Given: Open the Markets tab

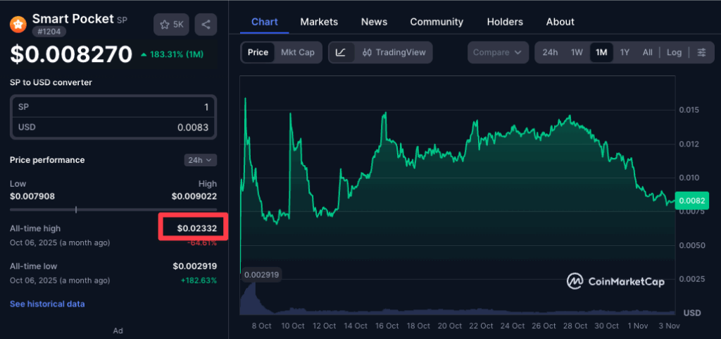Looking at the screenshot, I should 319,22.
